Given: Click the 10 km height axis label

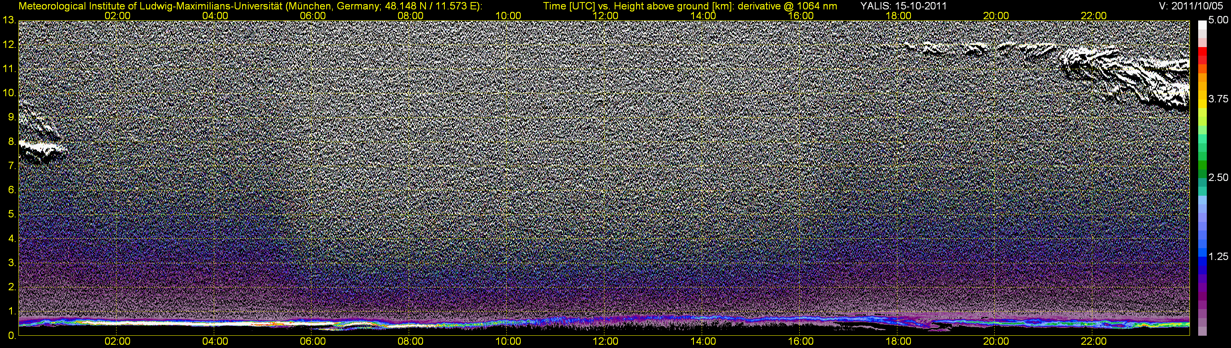Looking at the screenshot, I should (9, 93).
